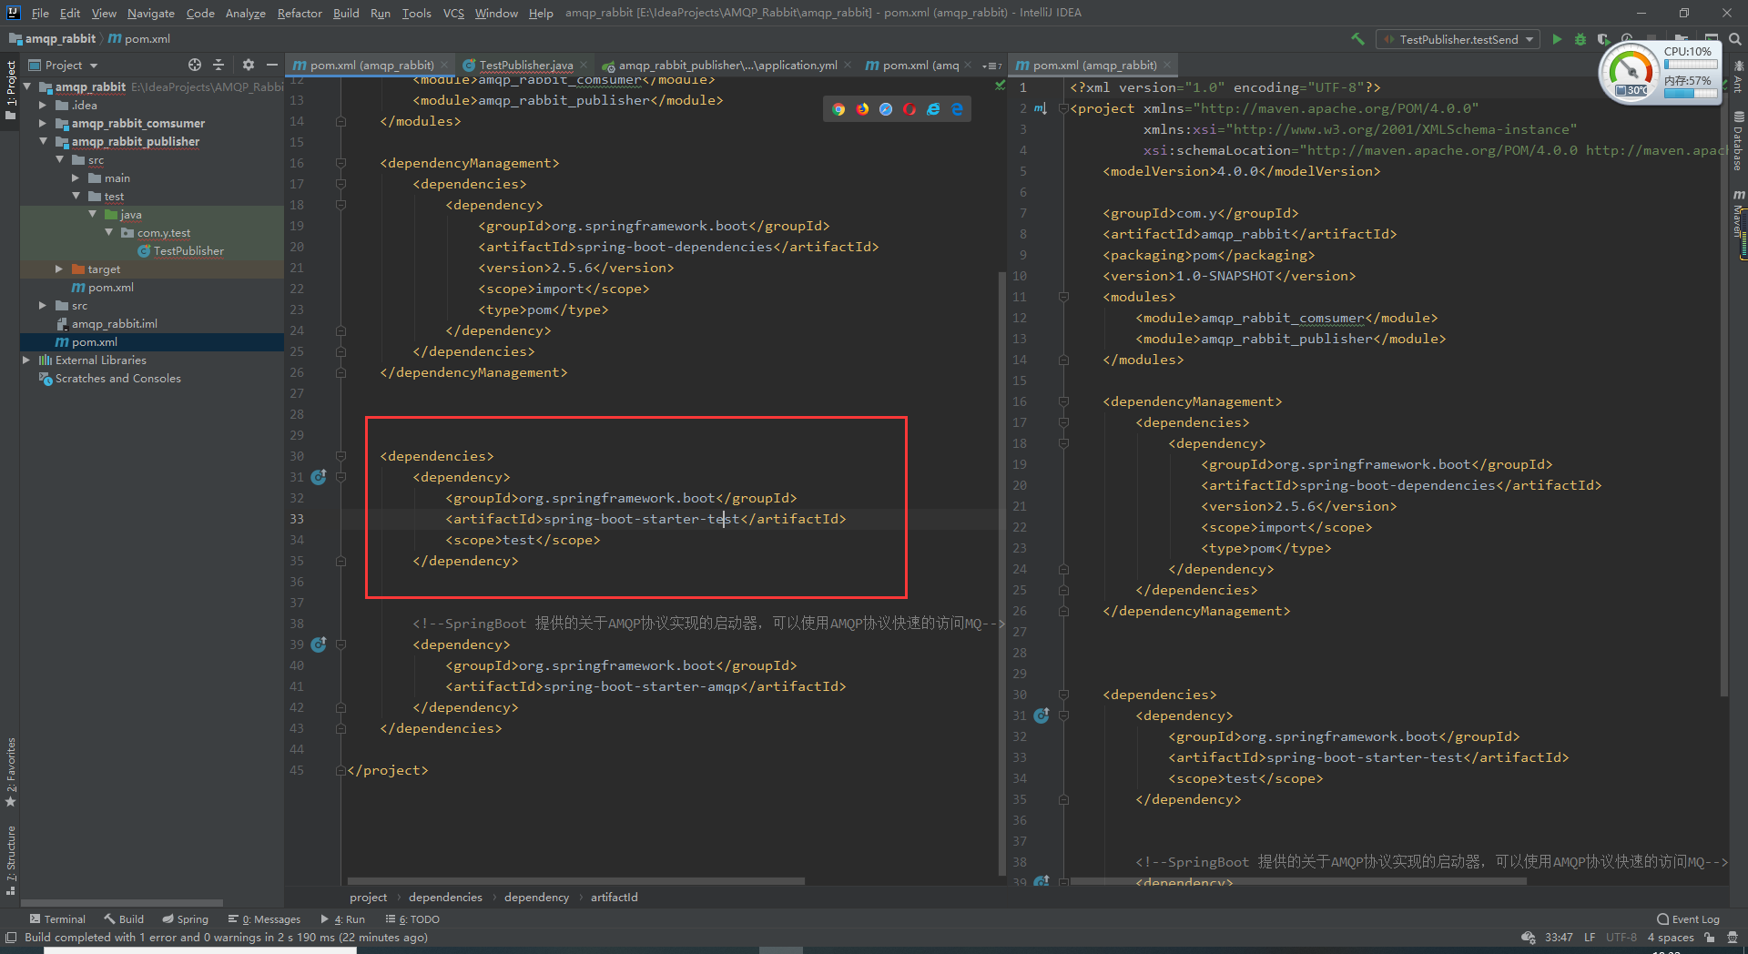Open in Opera browser icon
Viewport: 1748px width, 954px height.
point(910,109)
